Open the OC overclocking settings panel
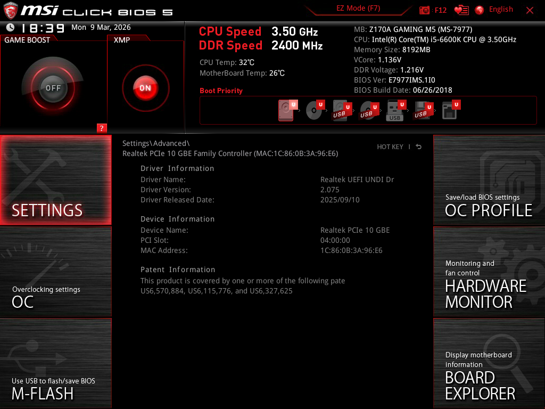 click(55, 272)
